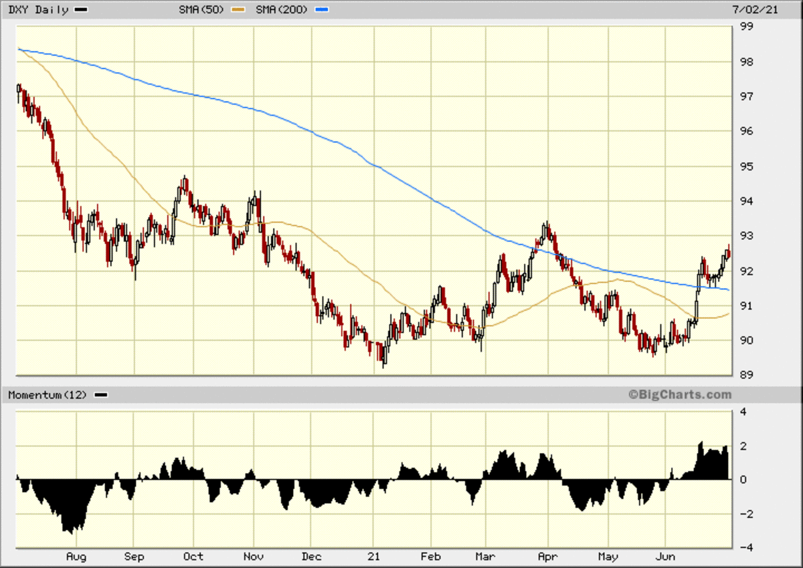Select the DXY Daily chart title
This screenshot has width=803, height=568.
pyautogui.click(x=37, y=10)
